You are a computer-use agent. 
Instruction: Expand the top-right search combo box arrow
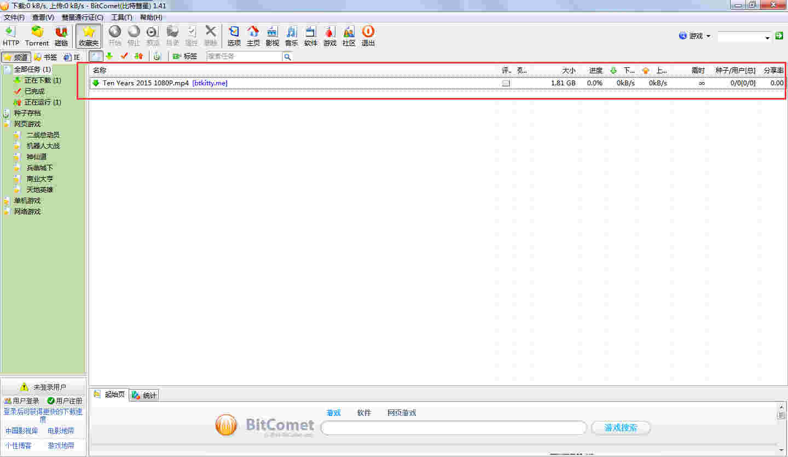(767, 37)
